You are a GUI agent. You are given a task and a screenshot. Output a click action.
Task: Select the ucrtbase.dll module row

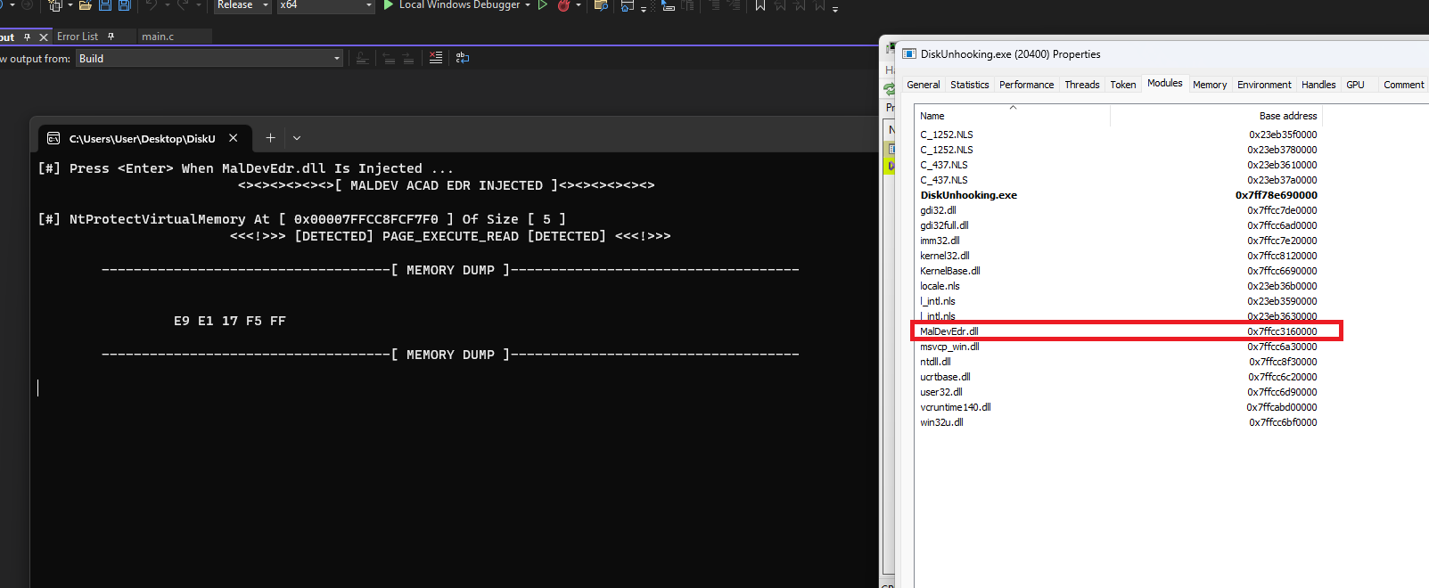click(x=1118, y=377)
